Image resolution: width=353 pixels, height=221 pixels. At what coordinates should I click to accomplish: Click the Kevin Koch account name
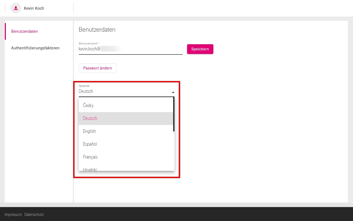coord(34,8)
